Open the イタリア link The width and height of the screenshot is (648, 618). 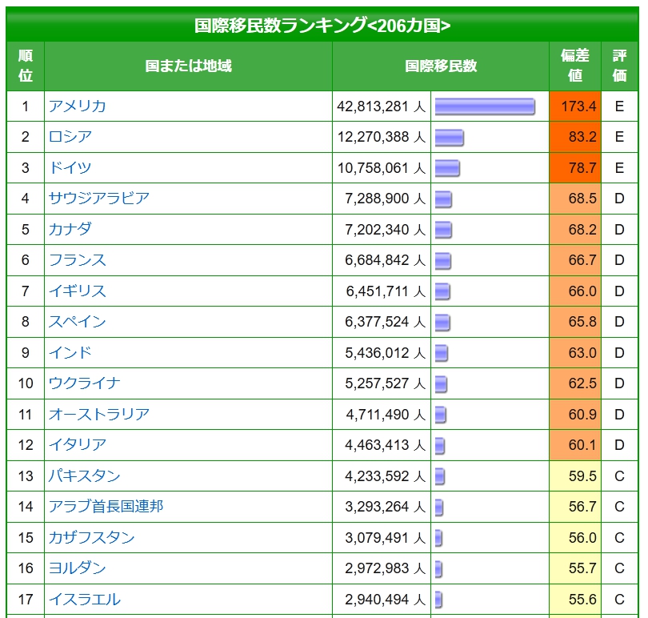[77, 445]
